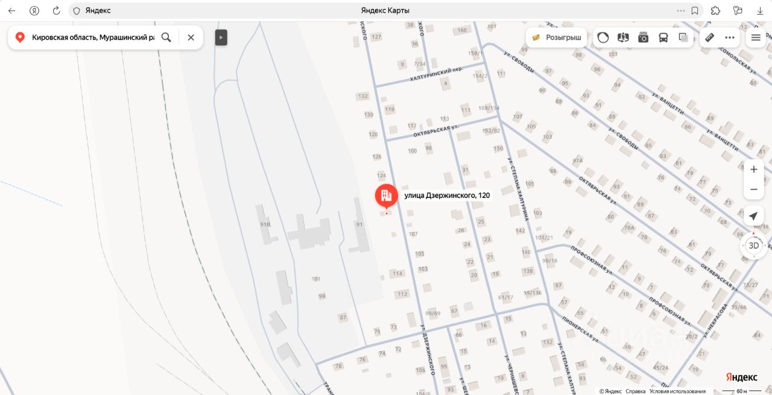Expand the collapsed side panel arrow
Screen dimensions: 772x395
pos(221,37)
